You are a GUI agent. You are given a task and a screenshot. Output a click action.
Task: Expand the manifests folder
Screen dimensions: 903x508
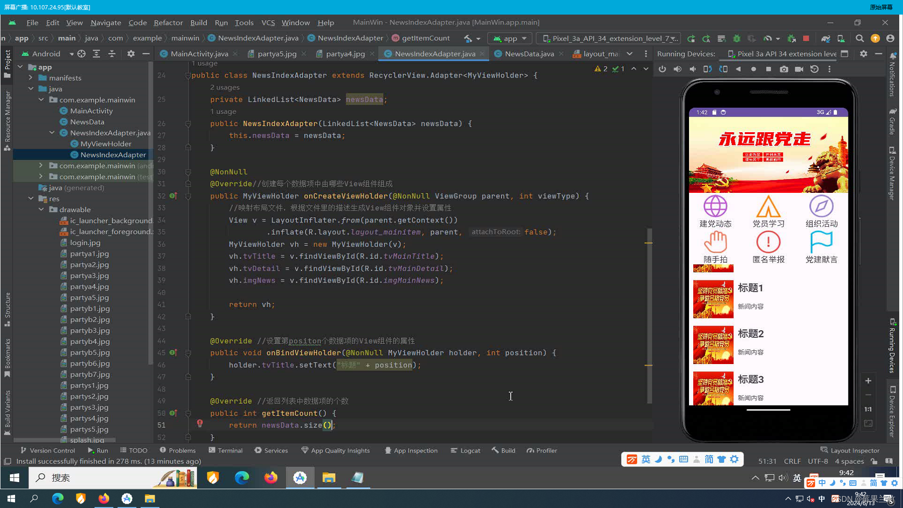[30, 78]
